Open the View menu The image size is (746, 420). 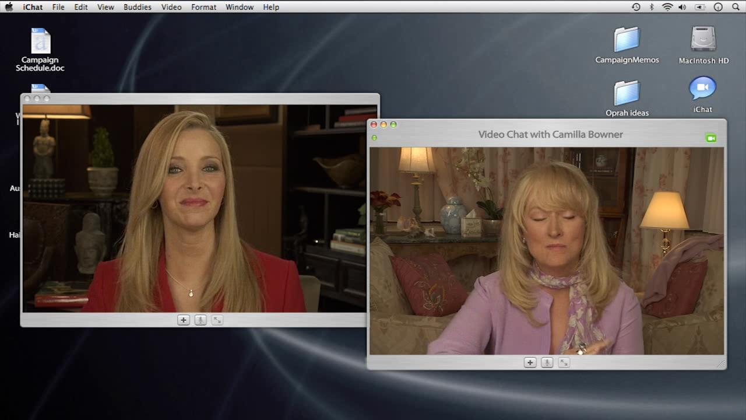point(105,7)
